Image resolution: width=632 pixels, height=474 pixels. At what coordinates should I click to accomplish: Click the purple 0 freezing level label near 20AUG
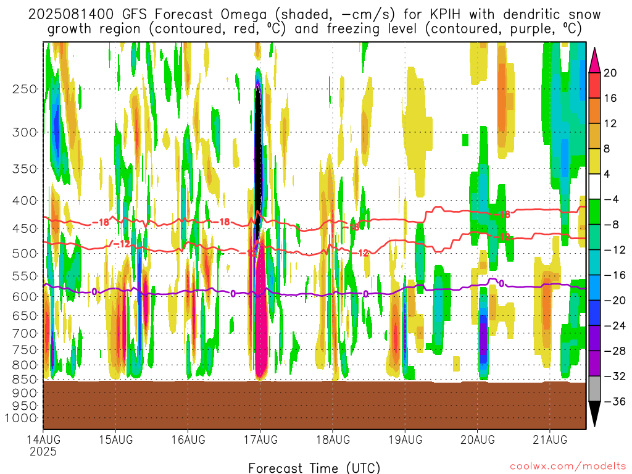point(501,284)
